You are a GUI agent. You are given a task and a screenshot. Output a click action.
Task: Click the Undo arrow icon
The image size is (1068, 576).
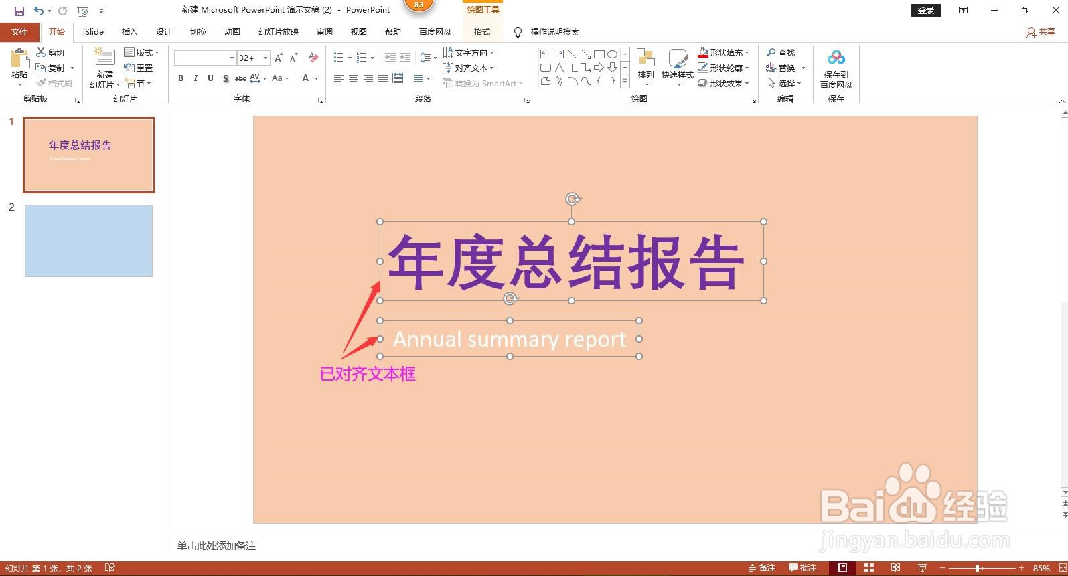39,11
